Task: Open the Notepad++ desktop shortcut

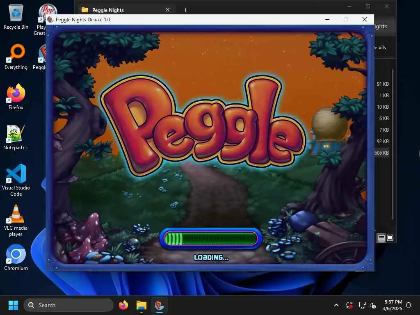Action: (x=16, y=137)
